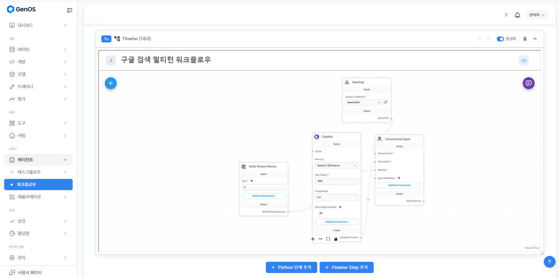Open the Serving Qwen2.5-72B-Instruct dropdown

click(x=336, y=165)
